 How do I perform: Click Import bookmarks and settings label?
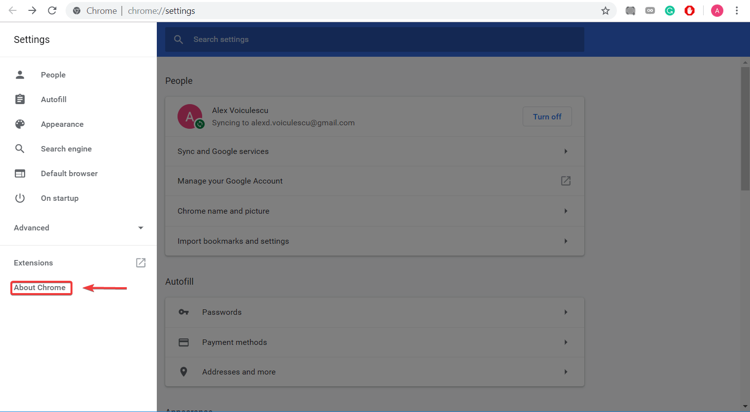[233, 241]
